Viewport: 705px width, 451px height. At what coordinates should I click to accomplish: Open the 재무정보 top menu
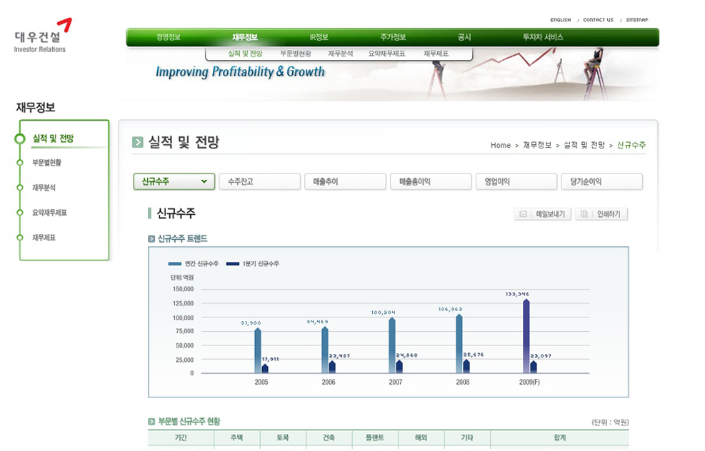245,37
